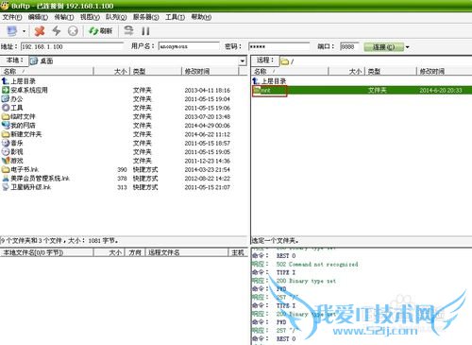
Task: Click queue header 主机
Action: pyautogui.click(x=238, y=252)
